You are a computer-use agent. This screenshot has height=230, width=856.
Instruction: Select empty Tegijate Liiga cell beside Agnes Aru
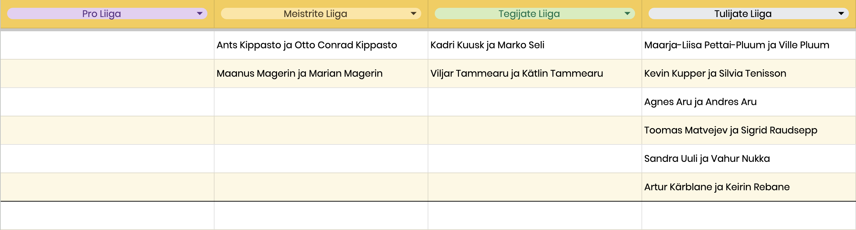535,102
